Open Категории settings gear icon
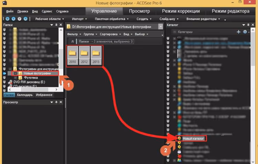This screenshot has width=258, height=164. coord(245,32)
